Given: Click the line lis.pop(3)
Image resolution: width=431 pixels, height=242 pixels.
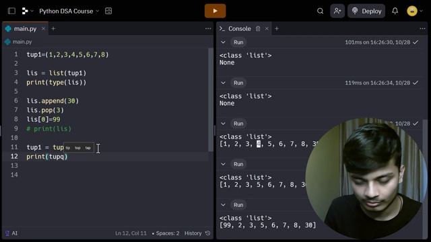Looking at the screenshot, I should 45,110.
